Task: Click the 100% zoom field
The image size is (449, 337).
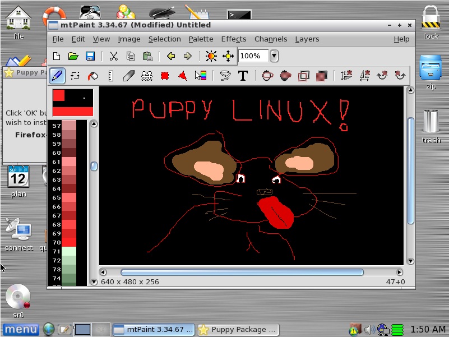Action: [253, 56]
